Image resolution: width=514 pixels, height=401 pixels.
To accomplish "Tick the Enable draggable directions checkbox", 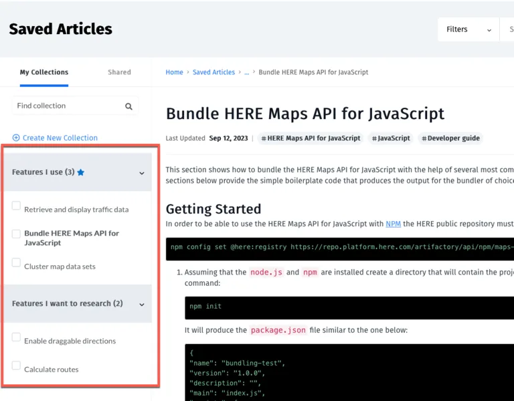I will (16, 337).
